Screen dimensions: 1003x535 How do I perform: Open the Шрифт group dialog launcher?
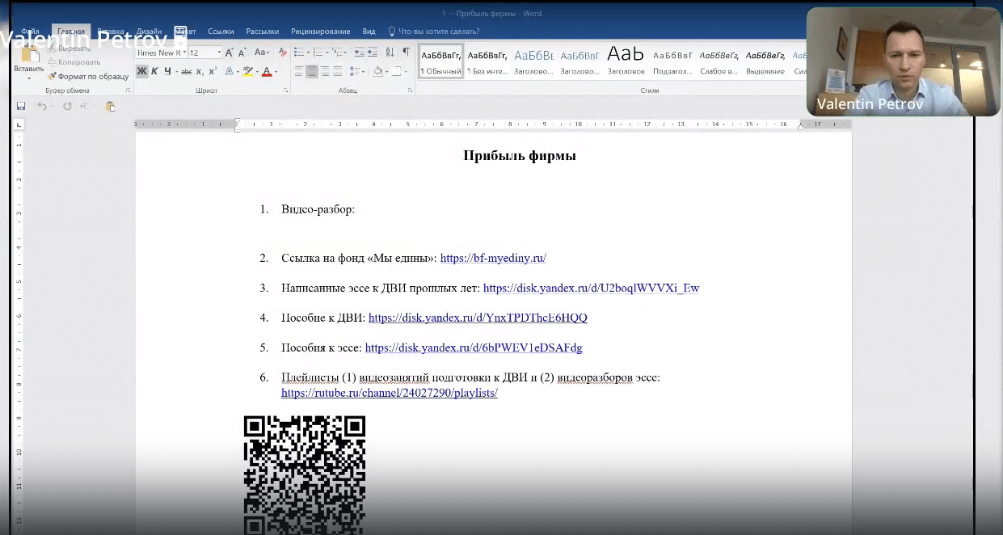coord(286,91)
